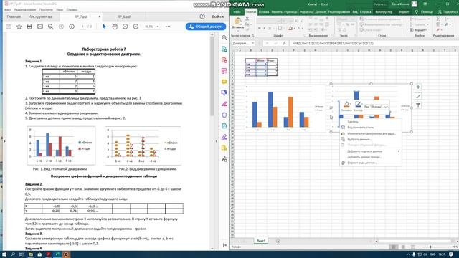
Task: Open the Acrobat zoom percentage dropdown
Action: pos(158,27)
